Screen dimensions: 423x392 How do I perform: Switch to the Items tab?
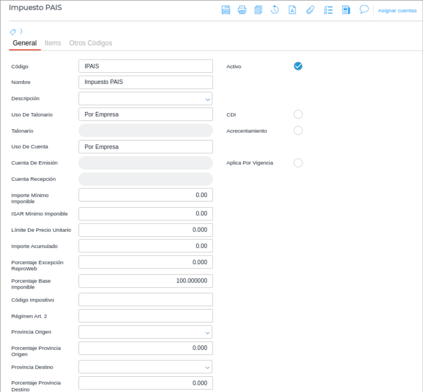tap(53, 43)
